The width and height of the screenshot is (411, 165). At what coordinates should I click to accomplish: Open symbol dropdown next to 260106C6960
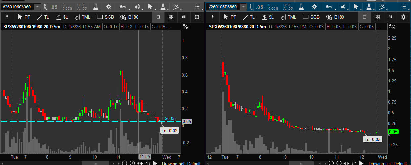pos(37,7)
